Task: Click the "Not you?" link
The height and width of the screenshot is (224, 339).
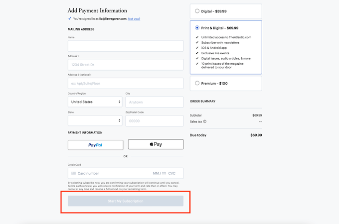Action: pyautogui.click(x=134, y=19)
